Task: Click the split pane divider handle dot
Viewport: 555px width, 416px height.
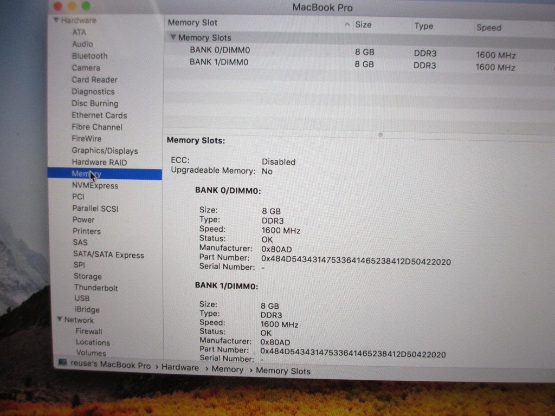Action: [380, 135]
